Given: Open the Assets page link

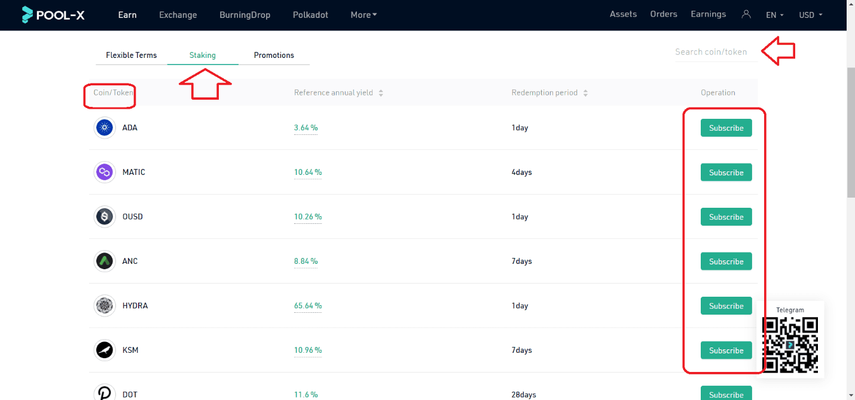Looking at the screenshot, I should 624,14.
